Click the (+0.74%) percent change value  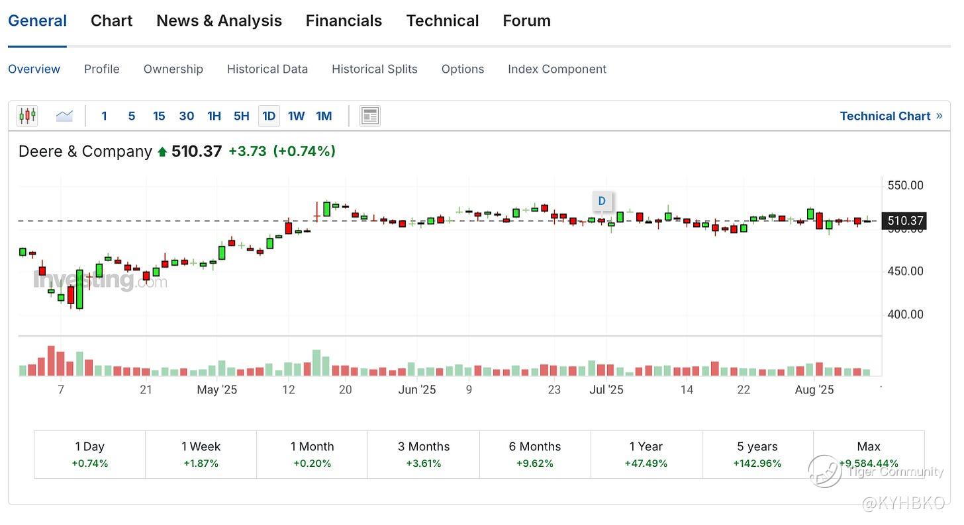[x=305, y=151]
